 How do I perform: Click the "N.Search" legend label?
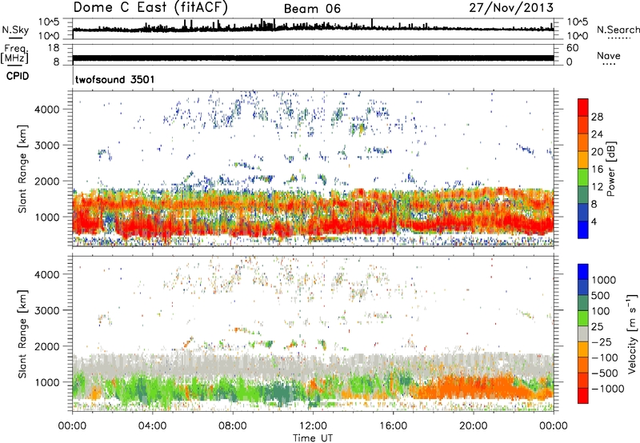pyautogui.click(x=618, y=30)
